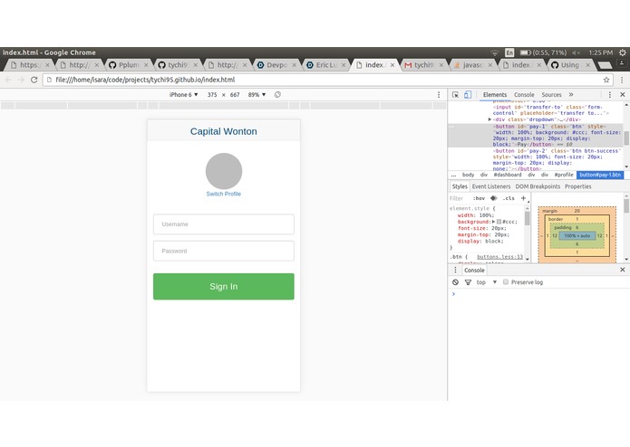Switch to the Console tab in DevTools

click(x=524, y=95)
